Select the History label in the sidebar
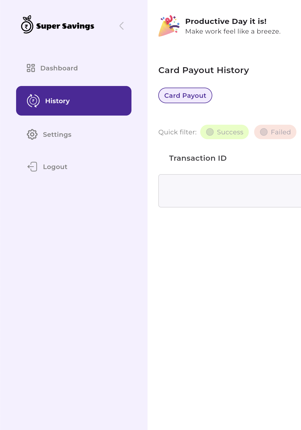Screen dimensions: 301x430 [57, 101]
